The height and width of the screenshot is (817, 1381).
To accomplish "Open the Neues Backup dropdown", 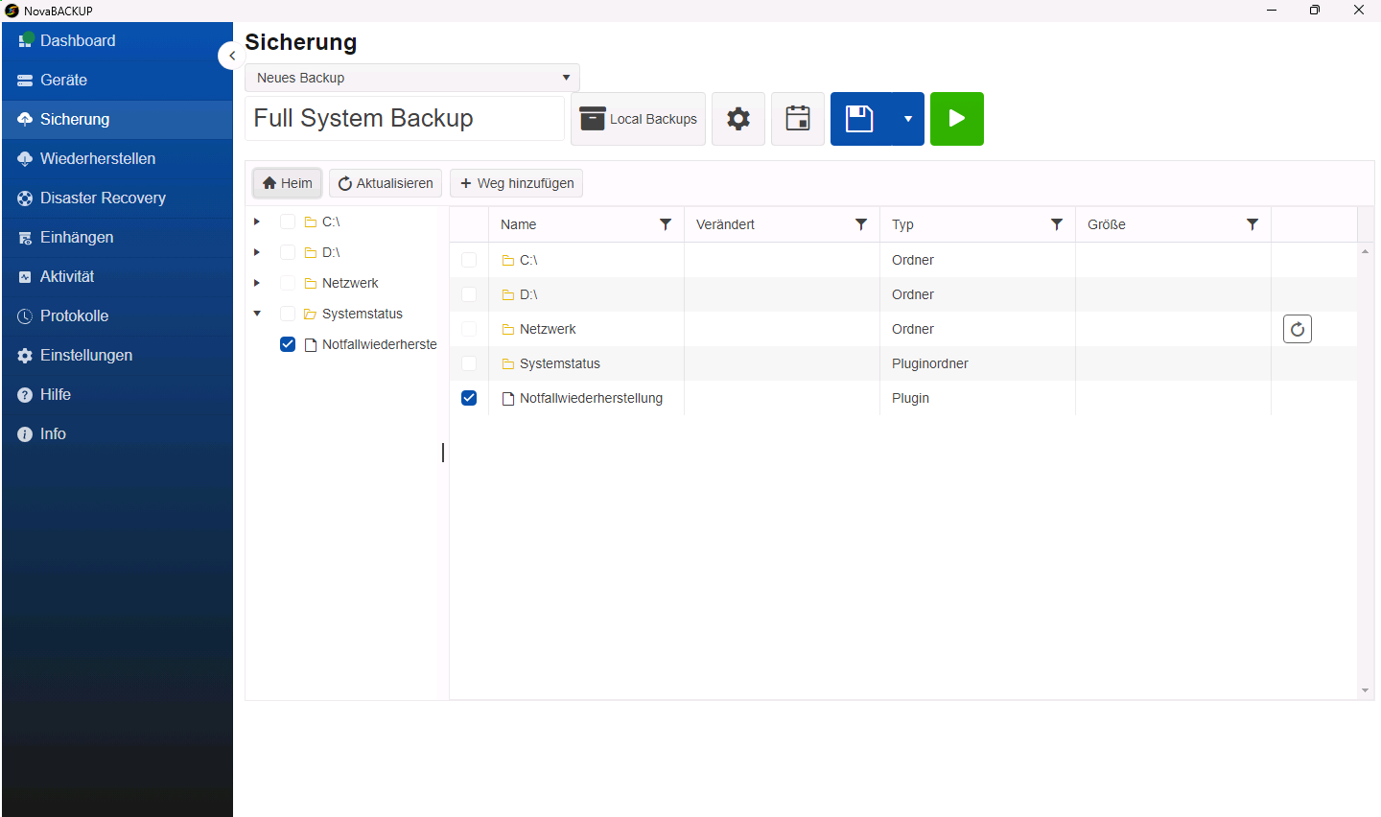I will [x=412, y=78].
